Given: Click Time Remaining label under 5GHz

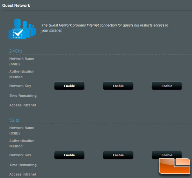Looking at the screenshot, I should 23,165.
